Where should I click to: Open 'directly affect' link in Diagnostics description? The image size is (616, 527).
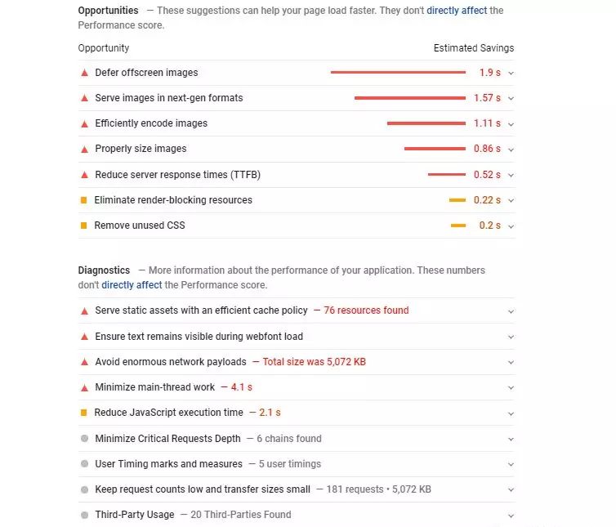coord(132,285)
